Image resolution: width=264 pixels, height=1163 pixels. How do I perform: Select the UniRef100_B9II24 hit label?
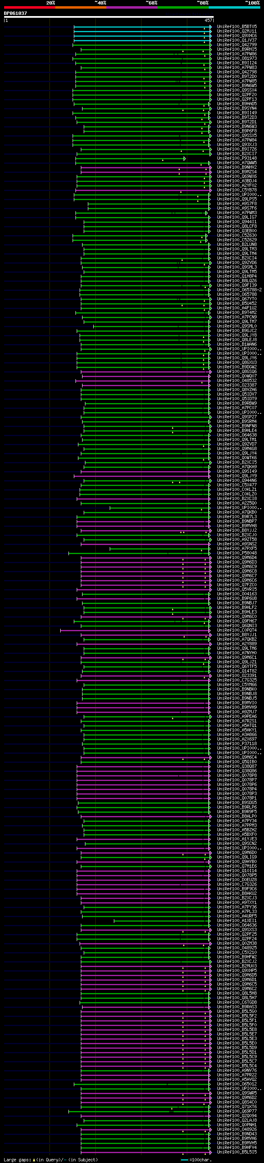(x=237, y=63)
